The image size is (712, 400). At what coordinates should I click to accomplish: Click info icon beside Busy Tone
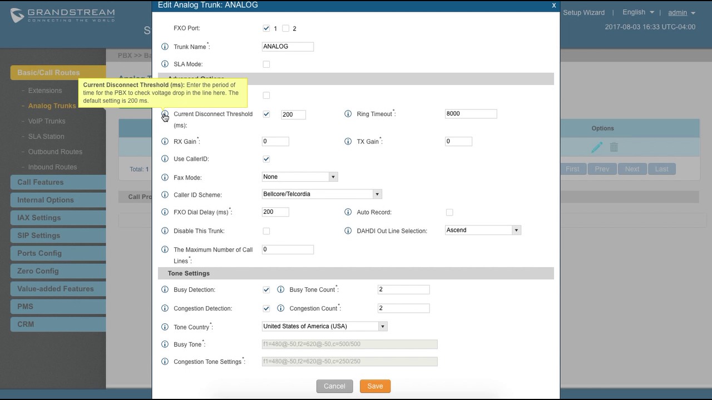[x=165, y=344]
